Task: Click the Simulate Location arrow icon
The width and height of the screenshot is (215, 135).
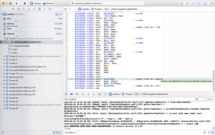Action: tap(105, 94)
